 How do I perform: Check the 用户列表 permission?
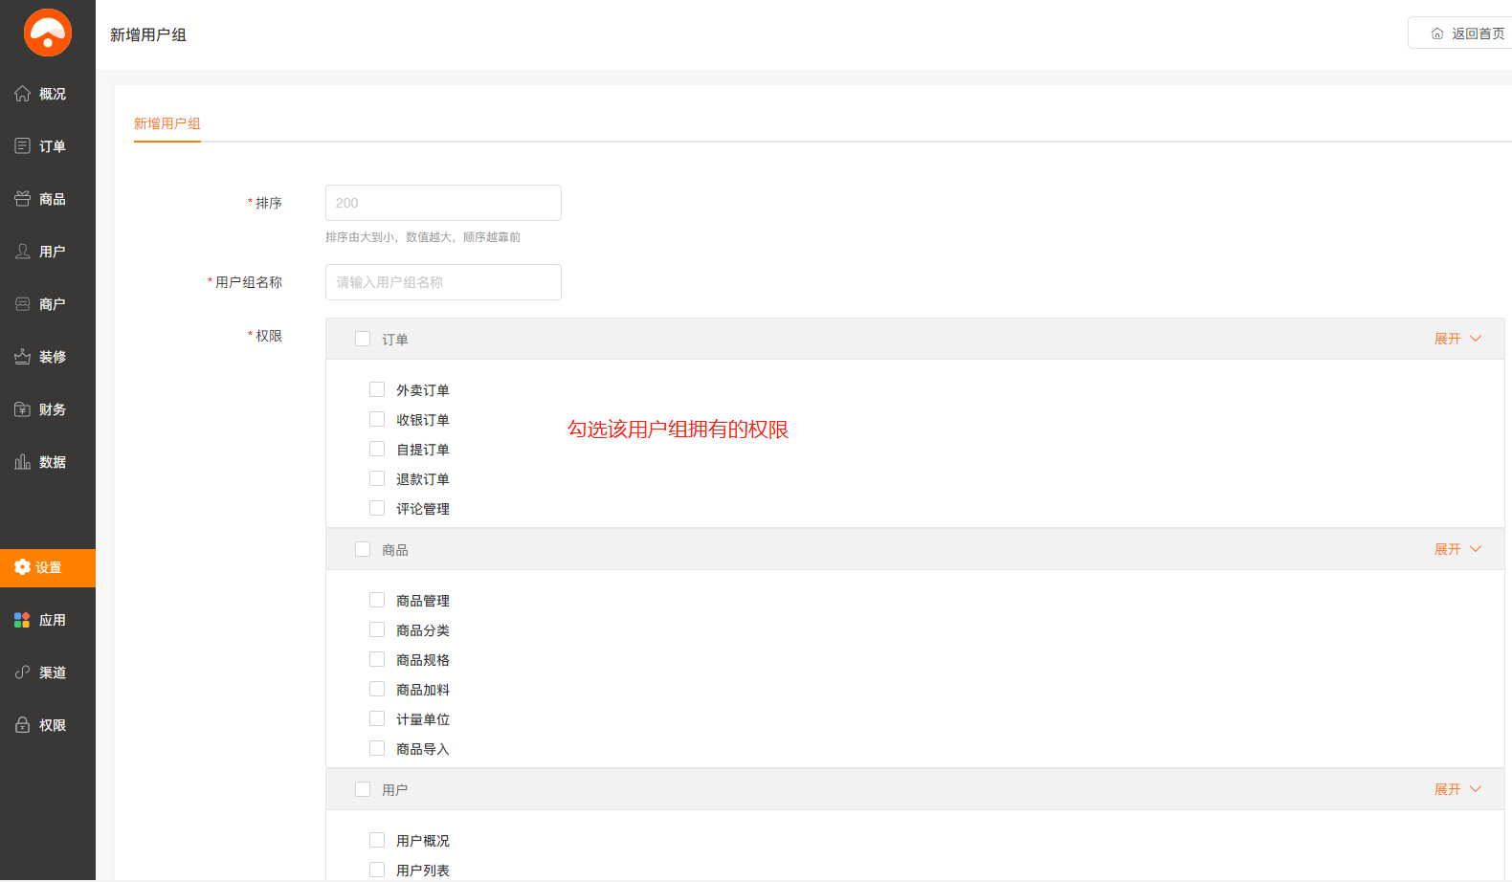pyautogui.click(x=377, y=870)
